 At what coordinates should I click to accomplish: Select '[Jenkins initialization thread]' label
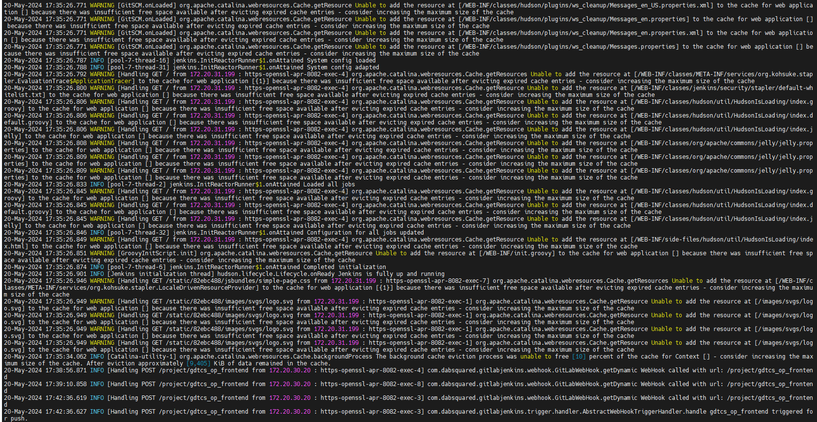pyautogui.click(x=161, y=274)
